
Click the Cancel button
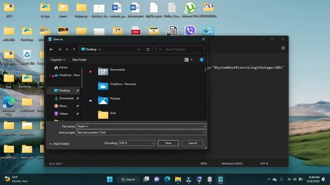pos(192,143)
